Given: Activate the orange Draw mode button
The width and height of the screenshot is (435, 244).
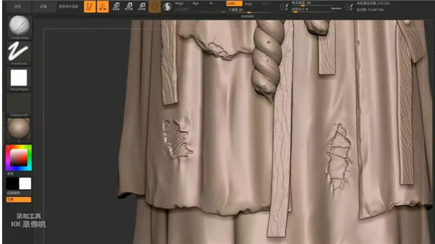Looking at the screenshot, I should (x=103, y=7).
